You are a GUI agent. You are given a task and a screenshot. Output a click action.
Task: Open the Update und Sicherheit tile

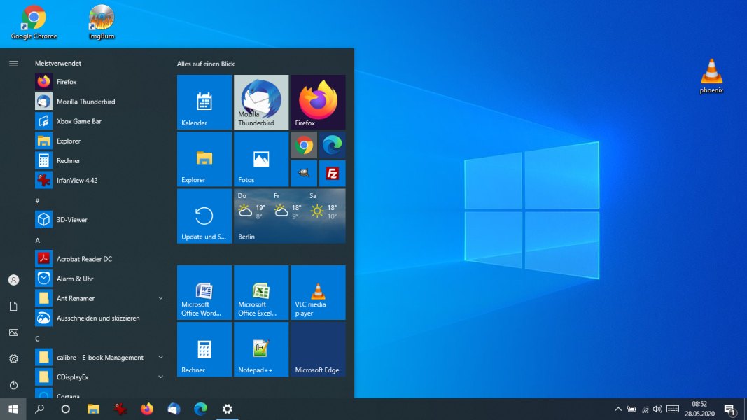[x=204, y=216]
